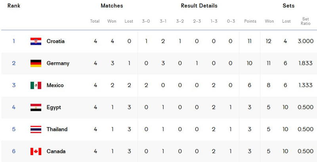
Task: Click the 3-0 result column header
Action: [146, 21]
